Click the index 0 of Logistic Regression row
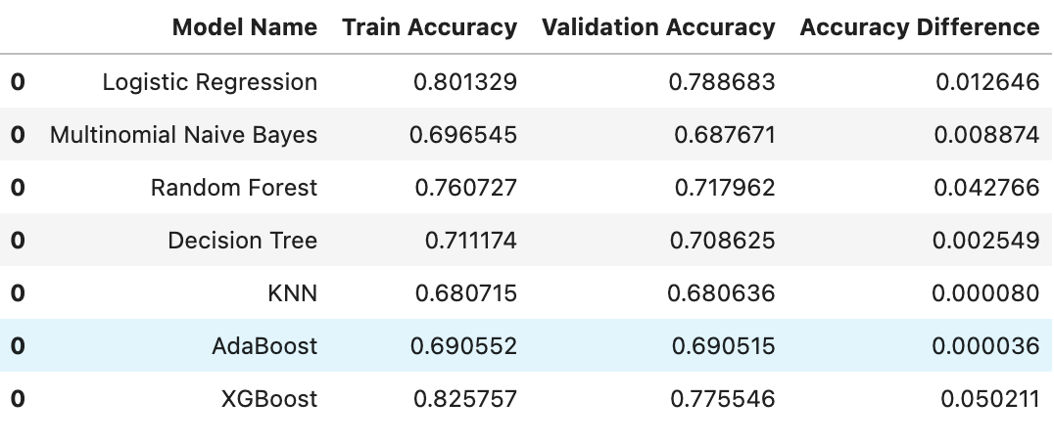 (x=18, y=82)
